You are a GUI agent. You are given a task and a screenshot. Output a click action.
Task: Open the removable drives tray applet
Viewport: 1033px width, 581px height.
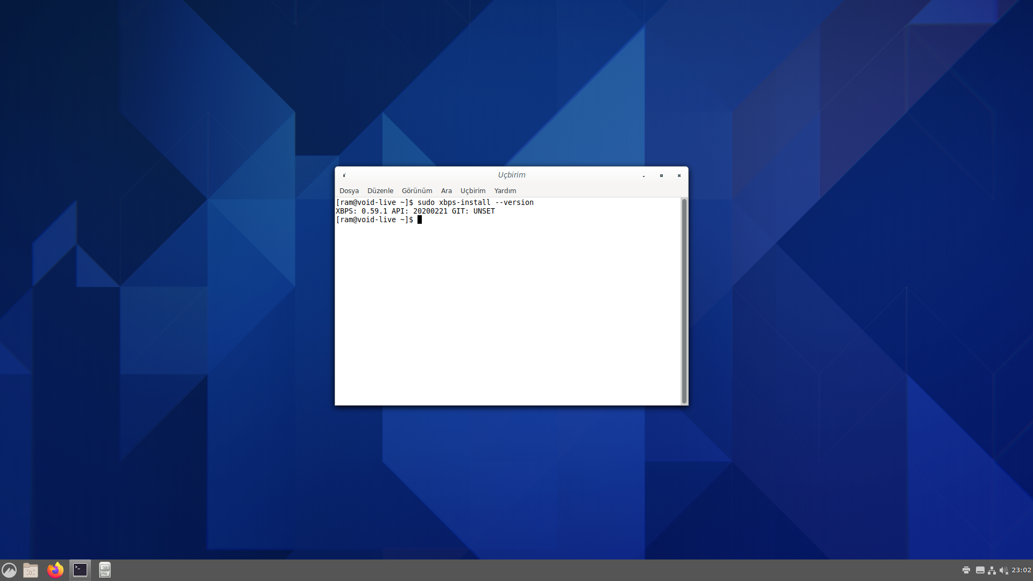980,570
